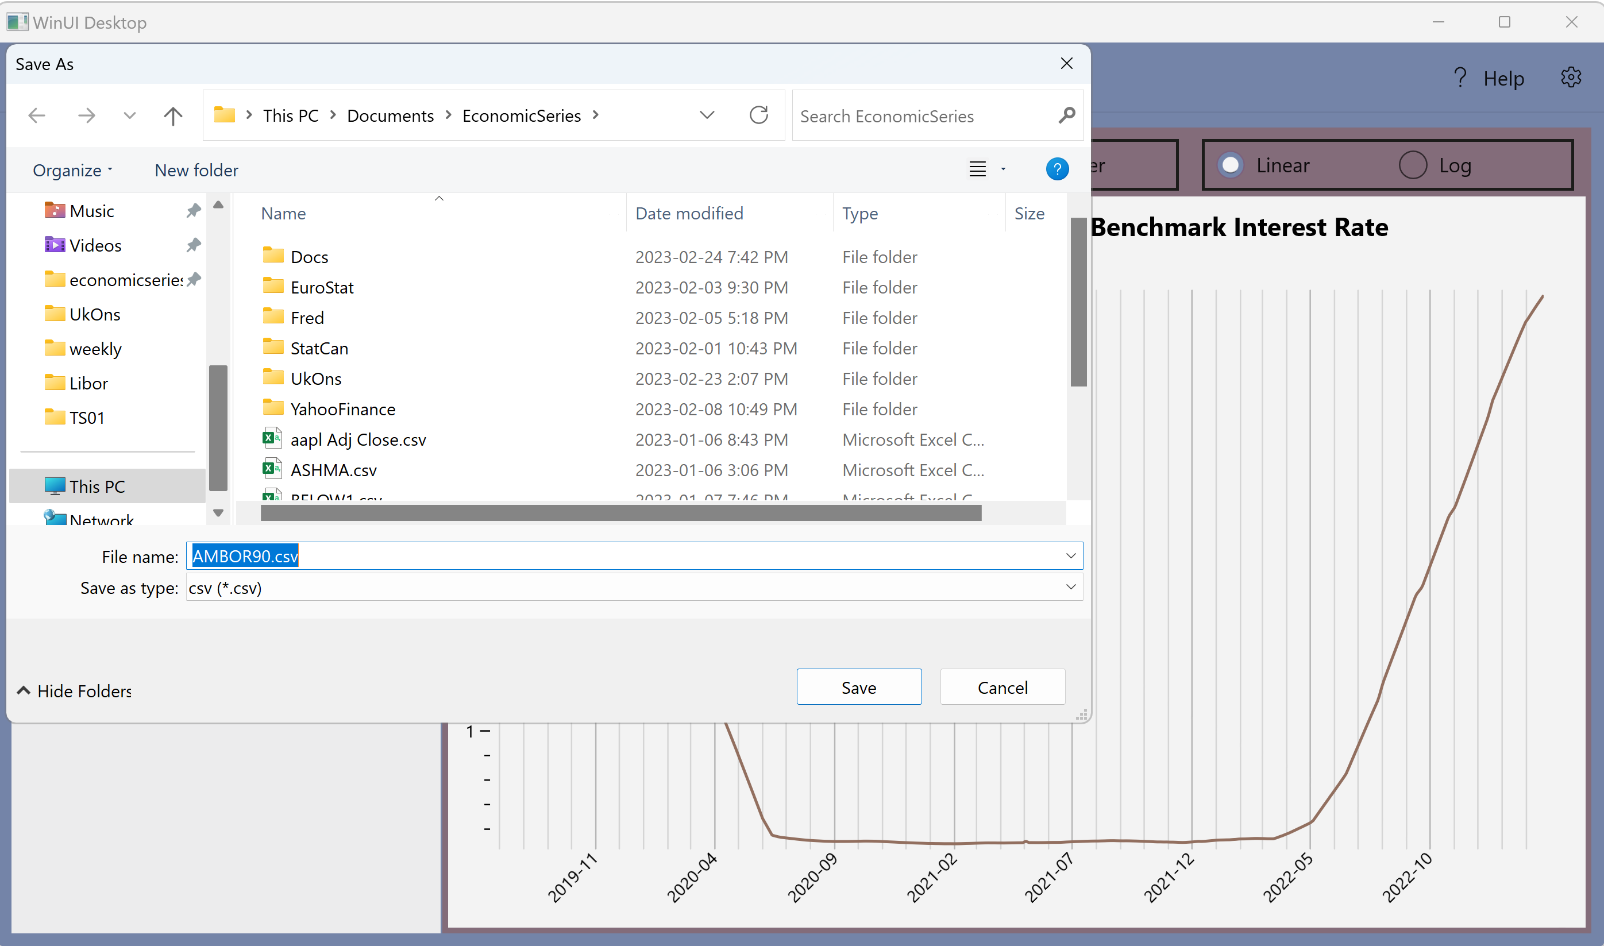The image size is (1604, 946).
Task: Click the Save button
Action: 859,687
